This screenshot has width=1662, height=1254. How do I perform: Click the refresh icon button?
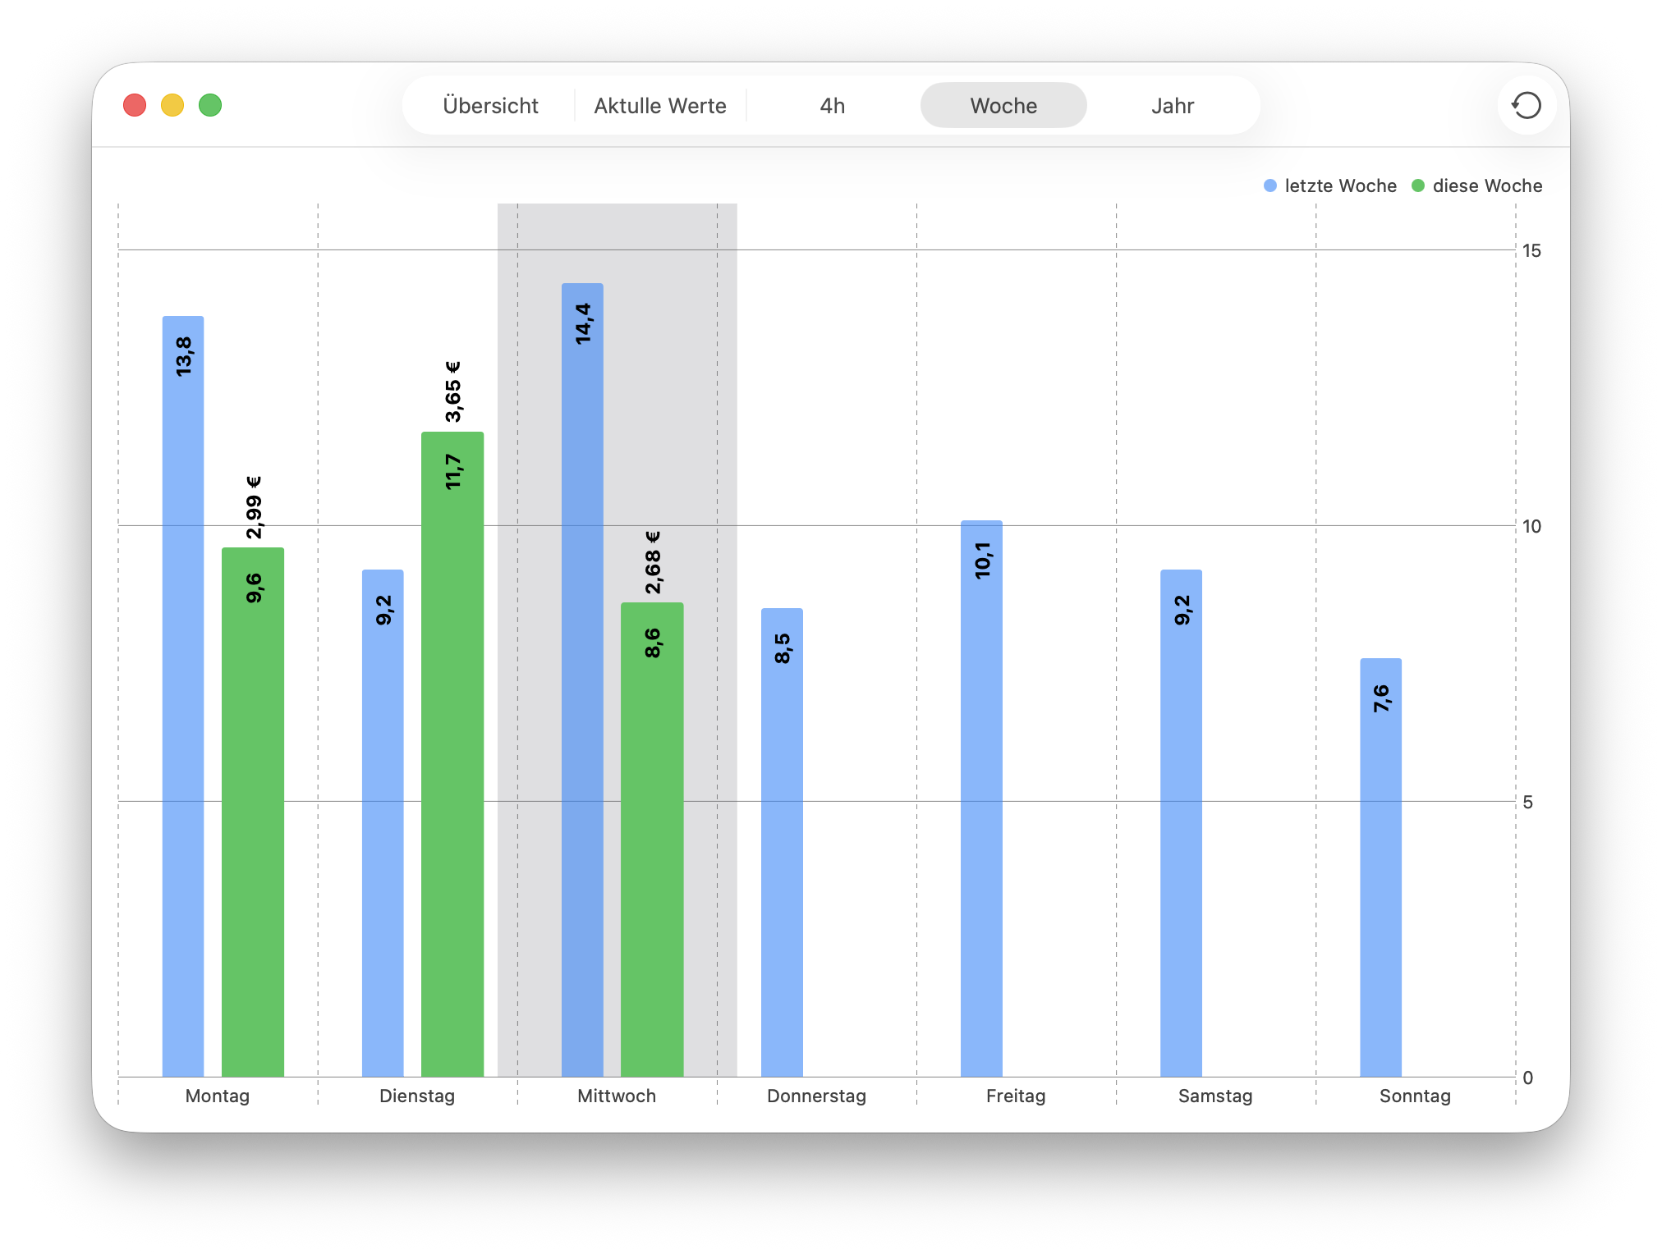[1526, 105]
